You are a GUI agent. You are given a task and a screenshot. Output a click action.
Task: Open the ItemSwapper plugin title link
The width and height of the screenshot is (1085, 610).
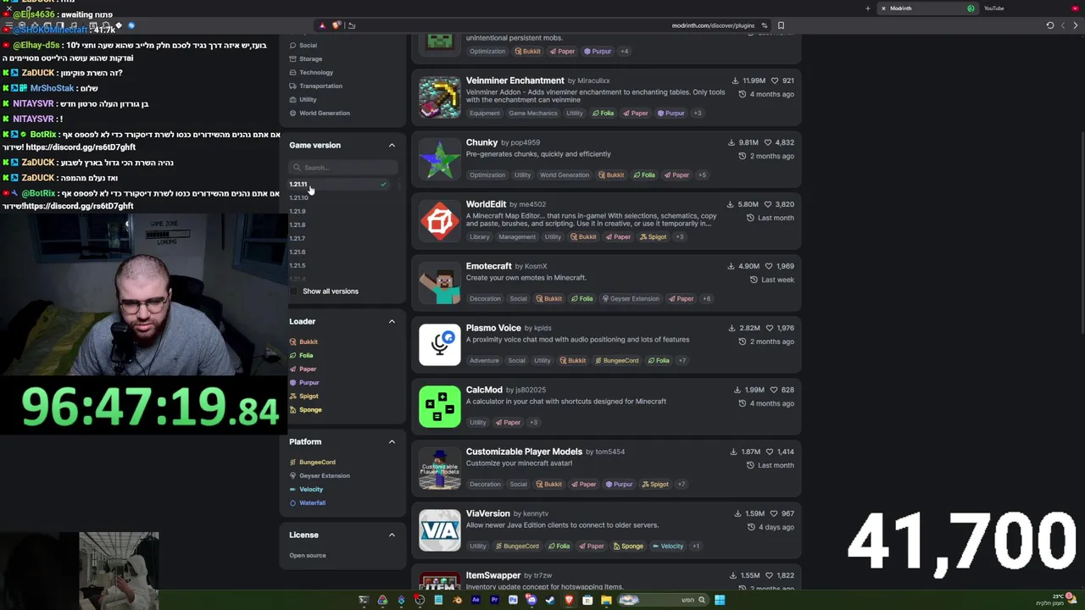point(493,575)
